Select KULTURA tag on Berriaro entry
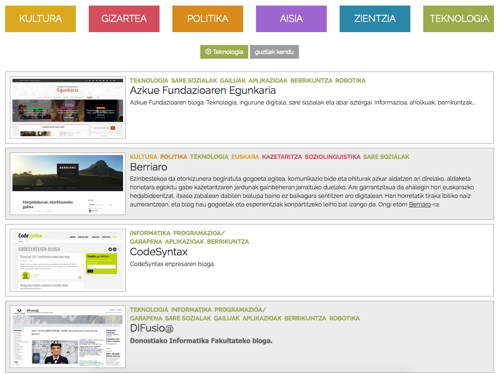Viewport: 497px width, 374px height. coord(144,157)
